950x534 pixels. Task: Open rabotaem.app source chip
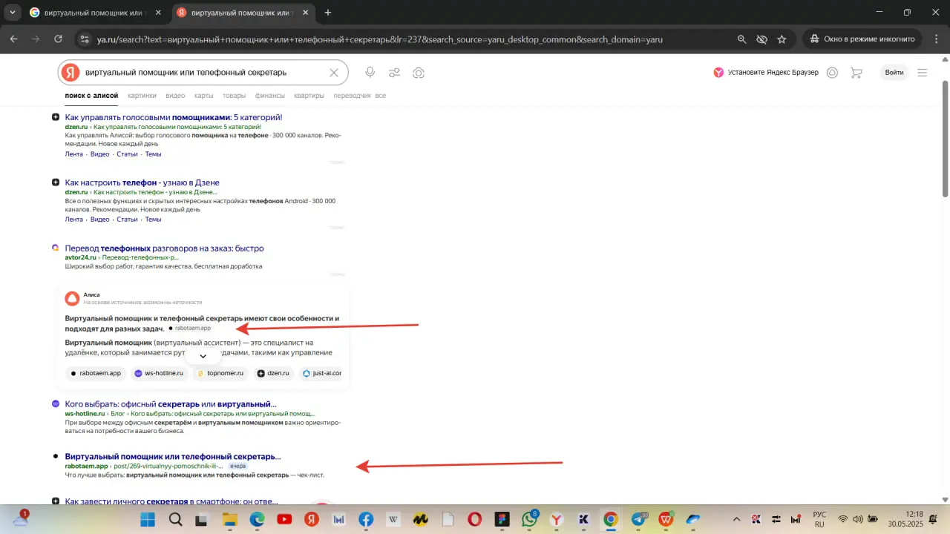tap(96, 373)
